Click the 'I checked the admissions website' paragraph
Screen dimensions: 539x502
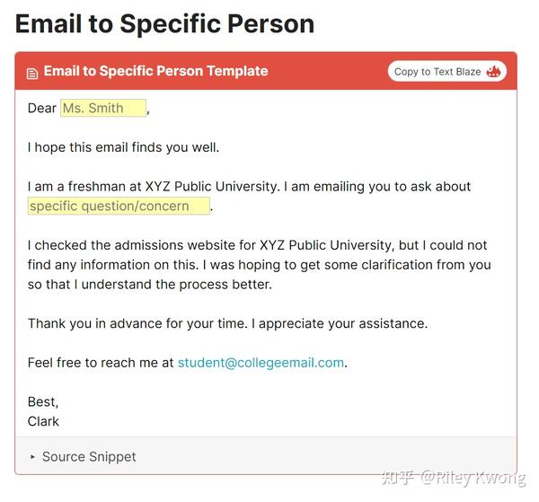tap(259, 264)
